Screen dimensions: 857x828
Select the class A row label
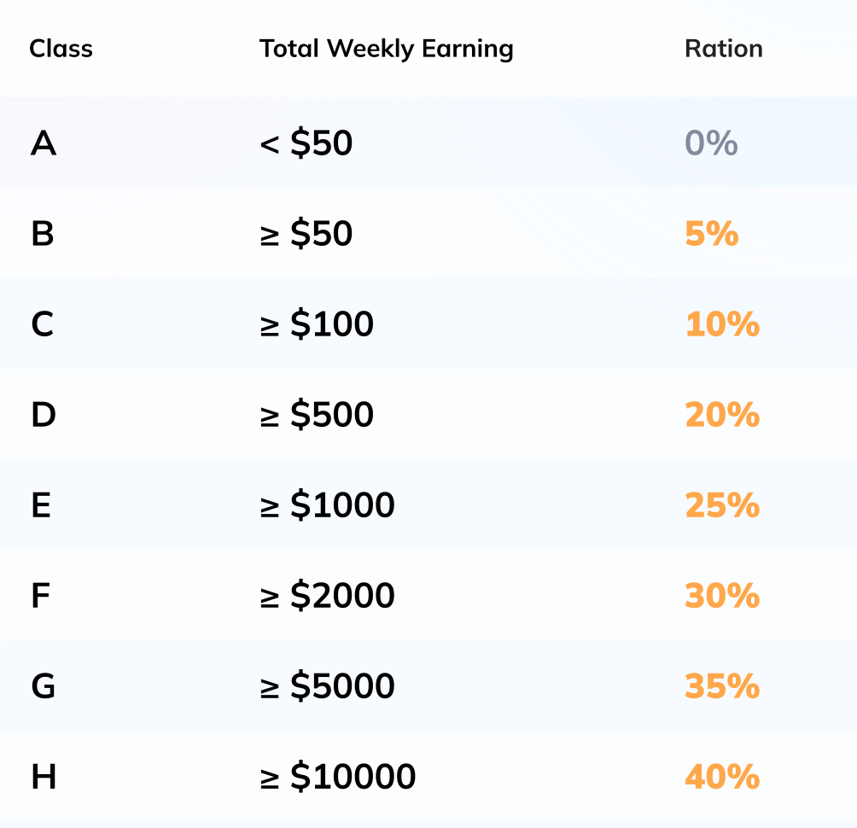(44, 143)
